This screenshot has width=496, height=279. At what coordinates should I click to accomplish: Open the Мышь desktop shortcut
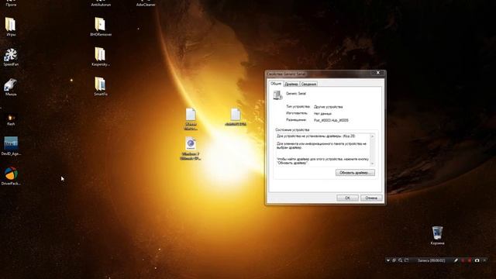pos(11,87)
